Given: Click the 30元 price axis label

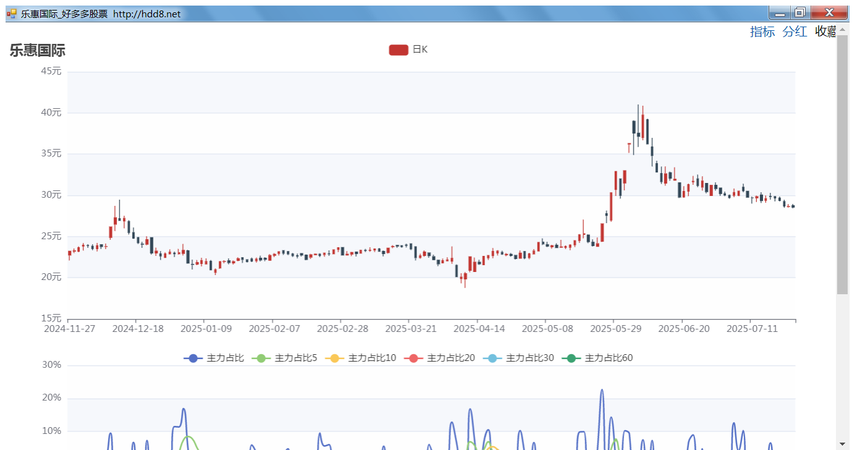Looking at the screenshot, I should (51, 195).
